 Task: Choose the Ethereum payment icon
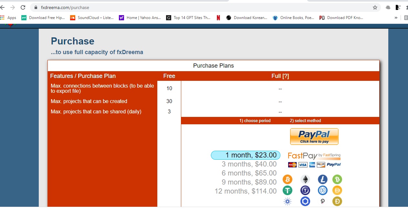point(305,179)
